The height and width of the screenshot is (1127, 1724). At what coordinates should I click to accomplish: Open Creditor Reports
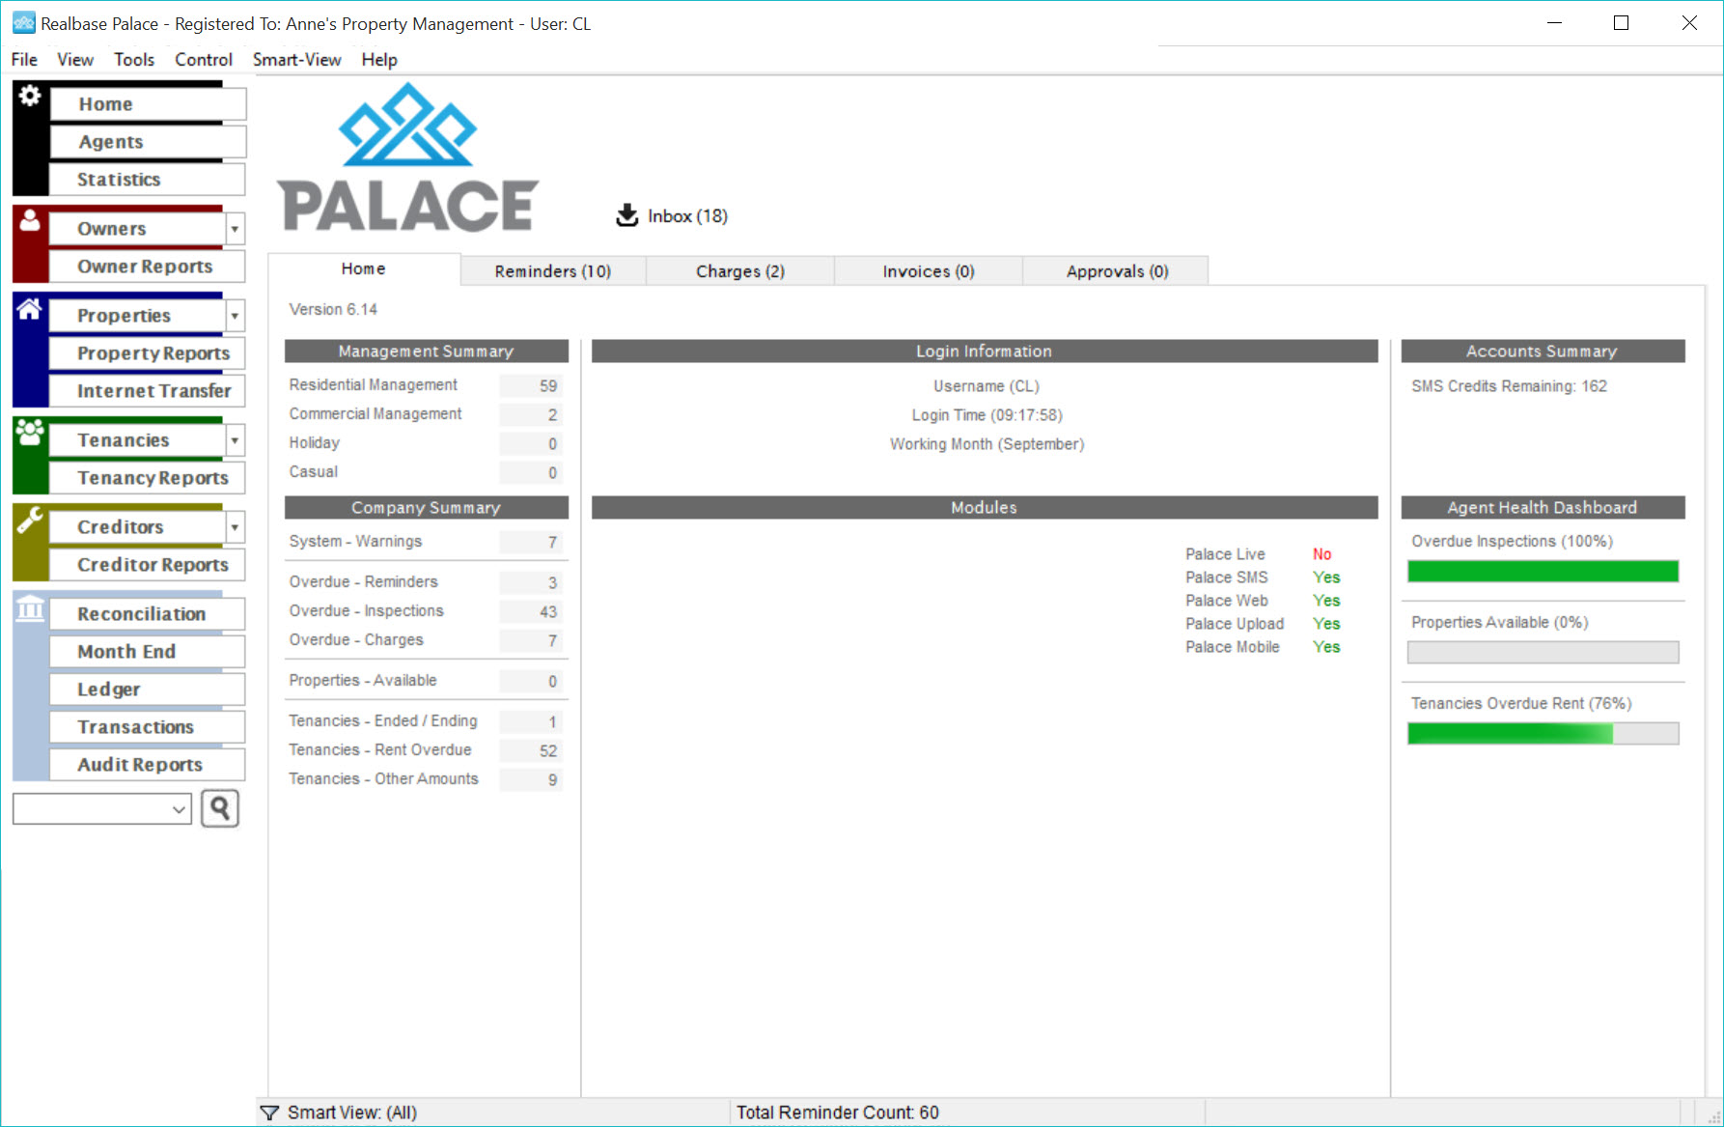[x=148, y=565]
